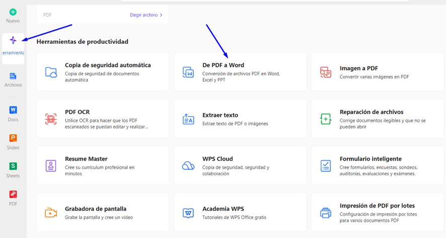
Task: Click the green Nuevo plus icon
Action: tap(13, 12)
